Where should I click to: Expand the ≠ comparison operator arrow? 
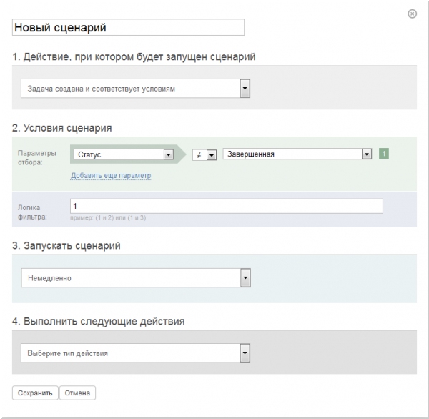212,155
